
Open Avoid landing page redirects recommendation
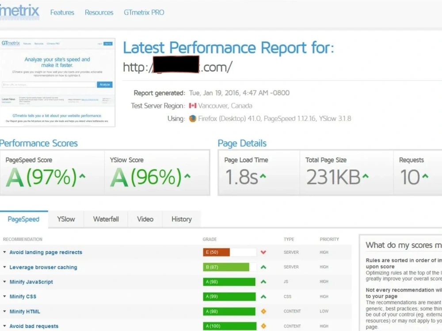[46, 252]
